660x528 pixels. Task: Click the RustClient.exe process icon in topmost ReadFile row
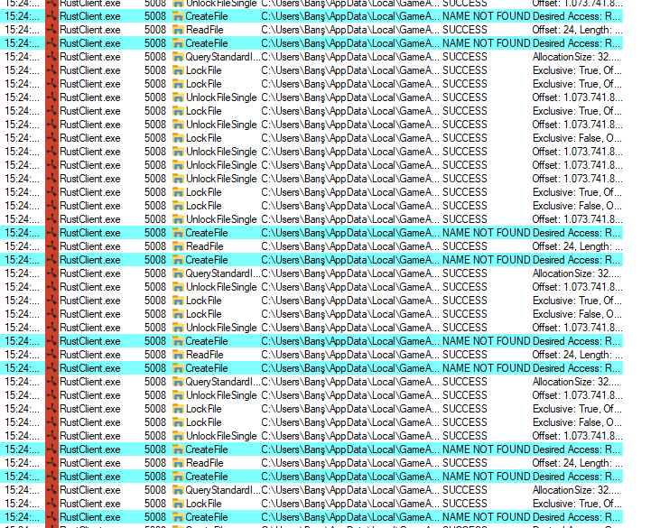pyautogui.click(x=51, y=30)
